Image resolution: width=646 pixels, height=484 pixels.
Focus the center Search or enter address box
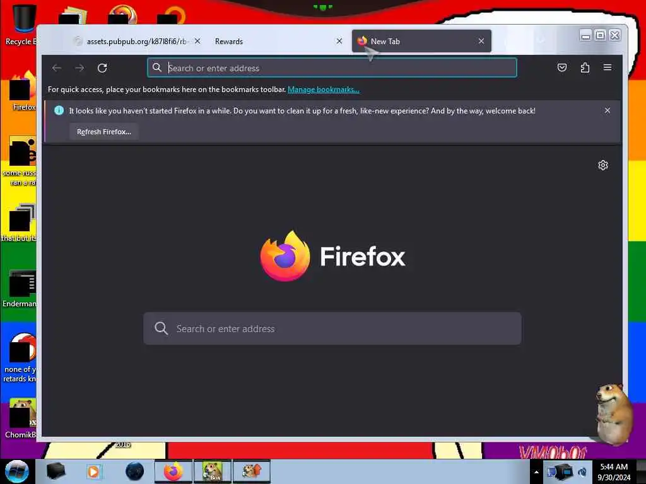[332, 328]
